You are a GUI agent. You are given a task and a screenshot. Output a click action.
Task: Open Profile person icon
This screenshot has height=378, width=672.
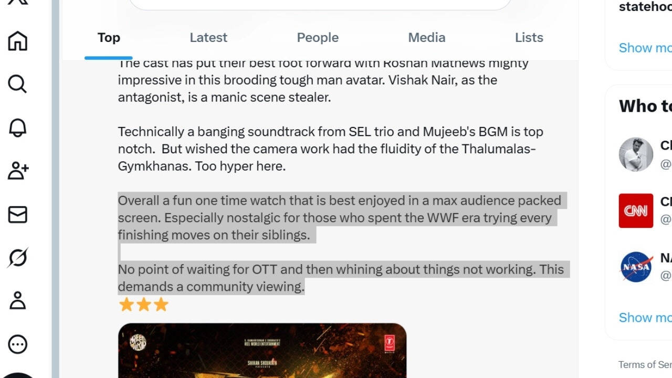click(x=17, y=301)
